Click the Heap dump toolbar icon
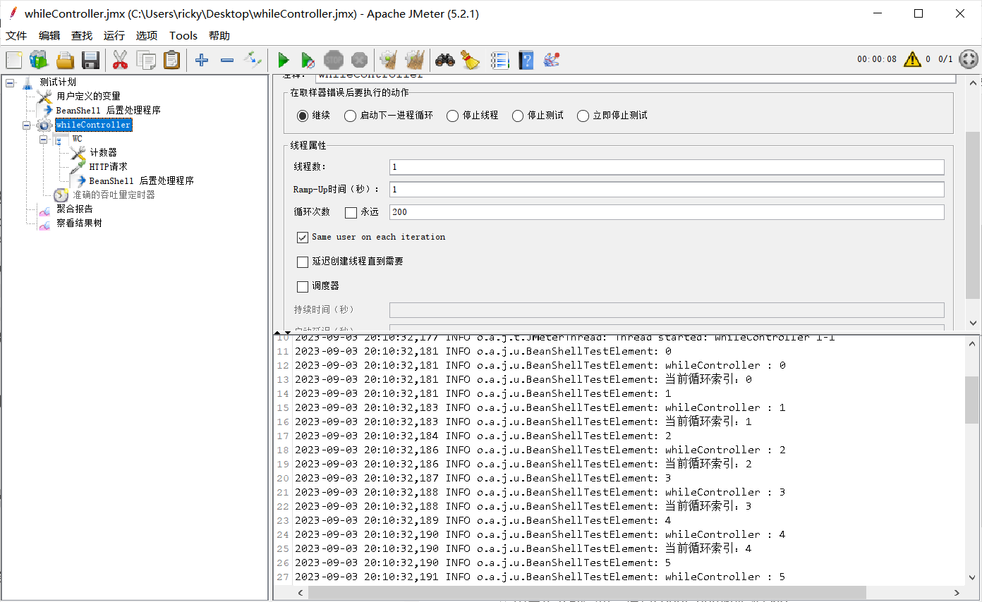The image size is (982, 602). (552, 60)
